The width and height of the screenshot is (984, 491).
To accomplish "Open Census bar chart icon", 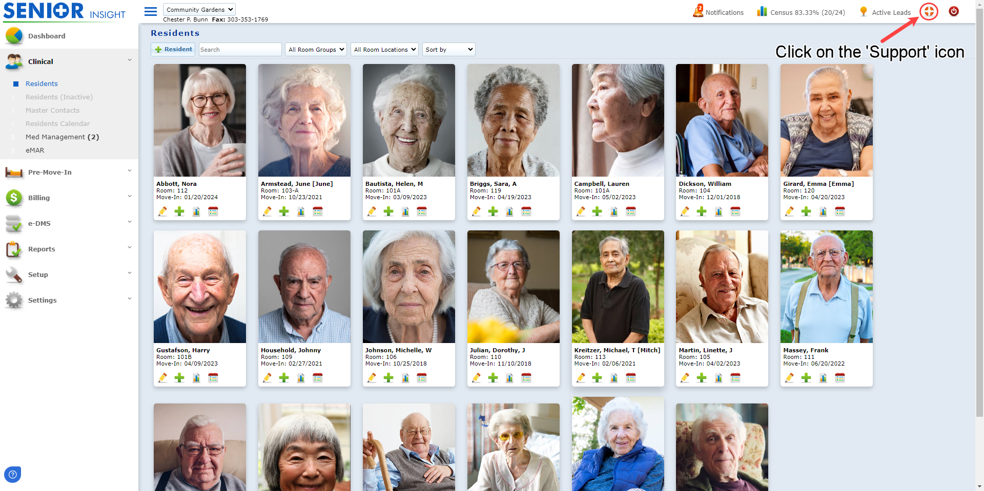I will point(762,11).
